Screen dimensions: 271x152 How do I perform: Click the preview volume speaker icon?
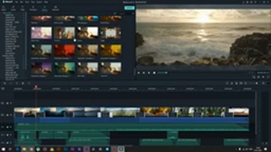point(263,77)
